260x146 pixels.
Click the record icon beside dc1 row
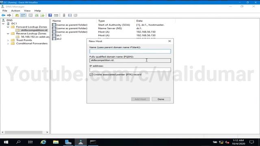[x=54, y=35]
